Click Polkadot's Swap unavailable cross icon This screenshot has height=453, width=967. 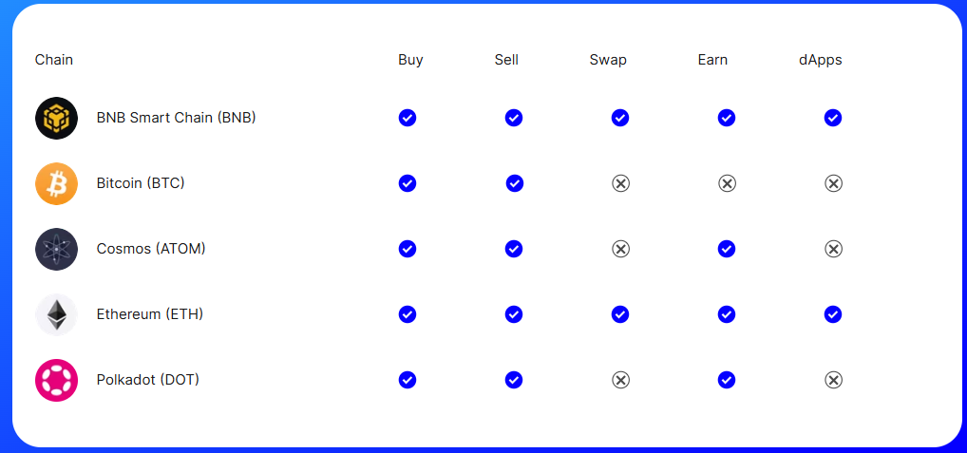[x=620, y=380]
